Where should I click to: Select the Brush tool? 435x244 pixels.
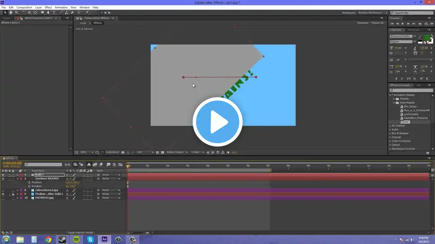[x=62, y=13]
